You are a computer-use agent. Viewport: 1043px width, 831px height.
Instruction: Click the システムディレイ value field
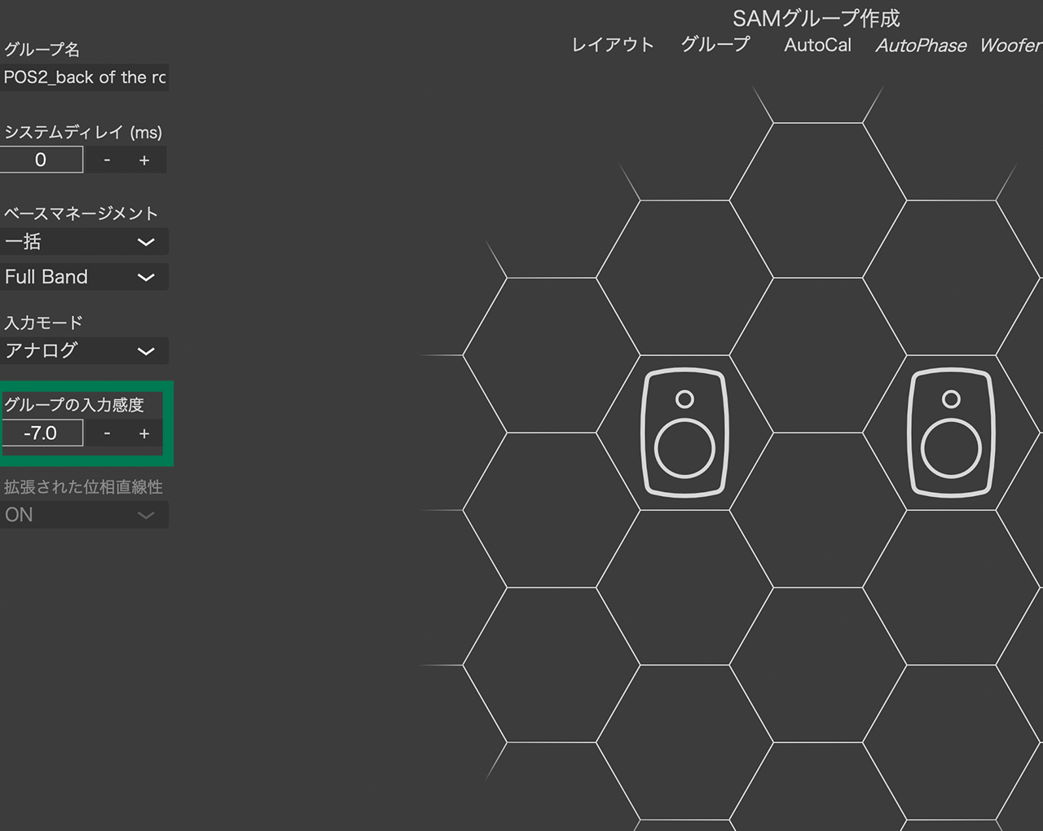[42, 160]
